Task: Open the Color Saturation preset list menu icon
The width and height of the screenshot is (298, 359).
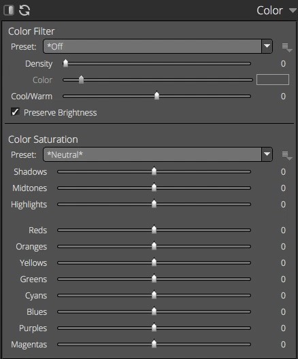Action: (287, 156)
